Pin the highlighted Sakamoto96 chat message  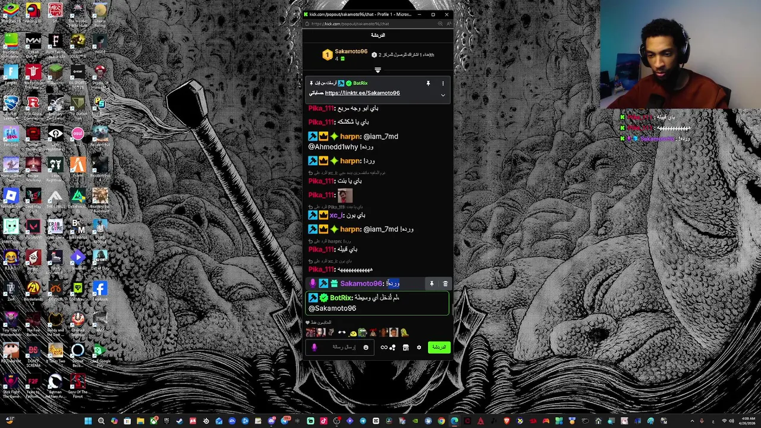pos(432,284)
